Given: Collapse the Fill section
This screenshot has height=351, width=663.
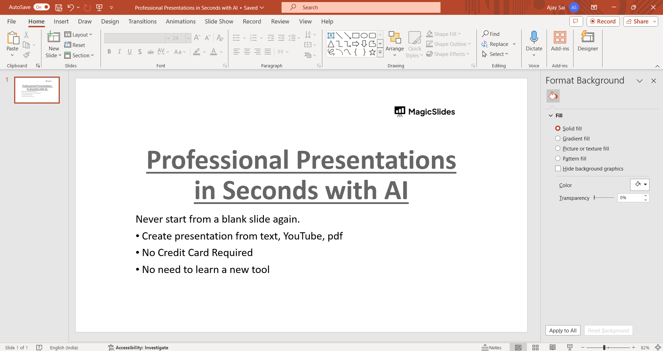Looking at the screenshot, I should point(551,116).
